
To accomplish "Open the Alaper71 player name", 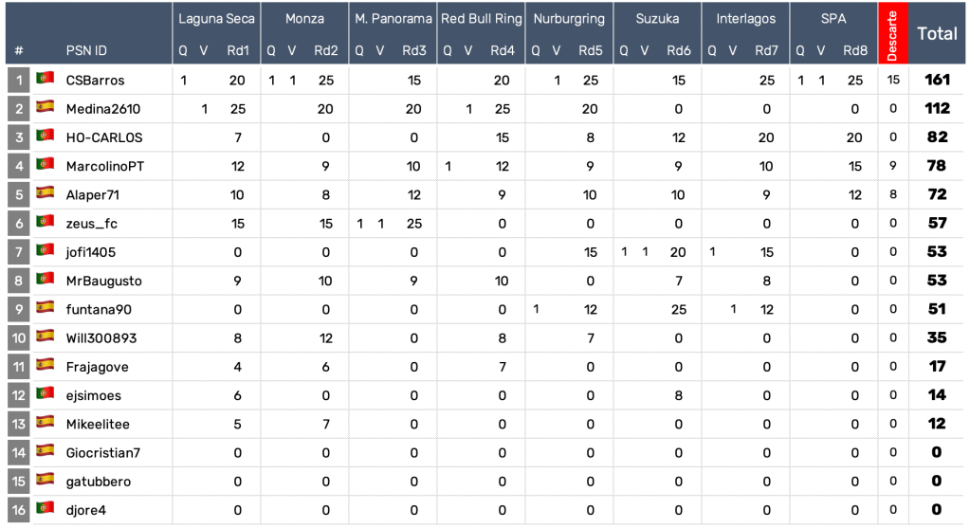I will point(93,194).
